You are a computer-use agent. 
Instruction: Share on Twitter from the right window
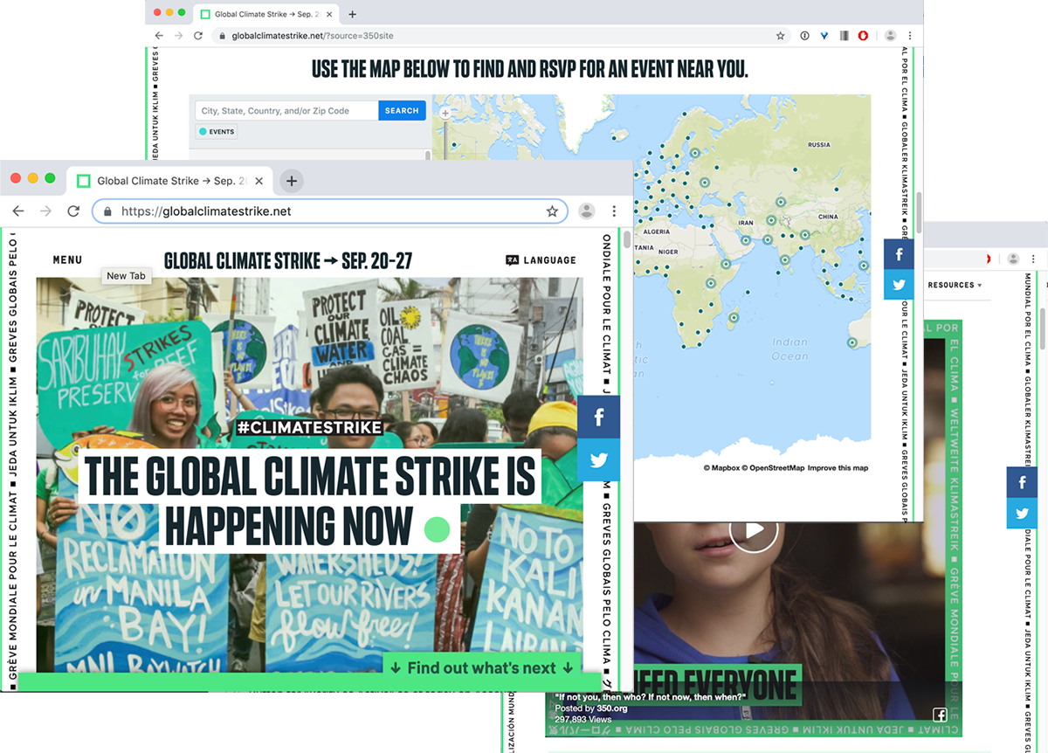1022,513
